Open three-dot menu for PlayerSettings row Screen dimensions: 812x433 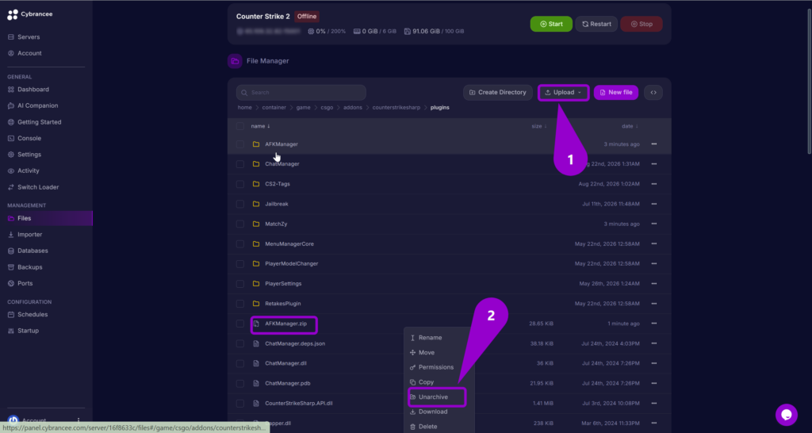coord(654,283)
